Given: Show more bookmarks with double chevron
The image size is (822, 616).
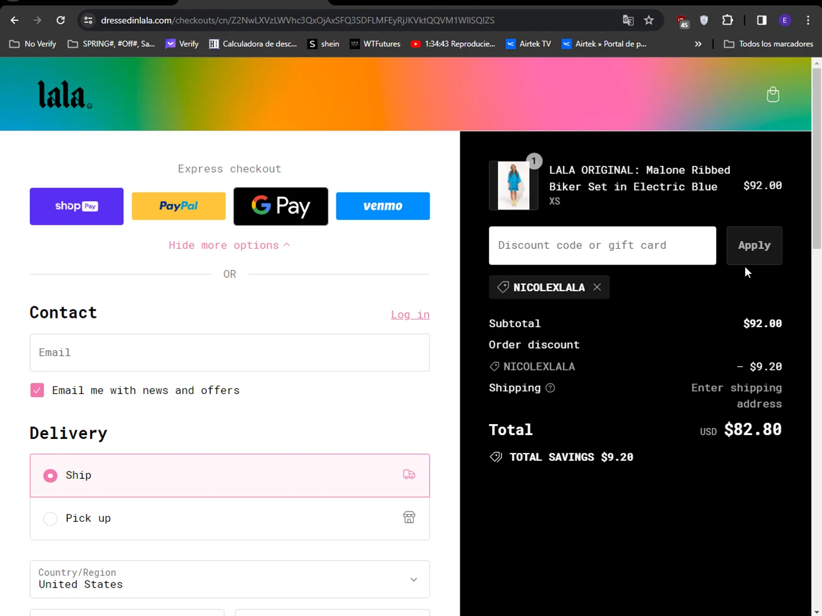Looking at the screenshot, I should click(x=698, y=44).
